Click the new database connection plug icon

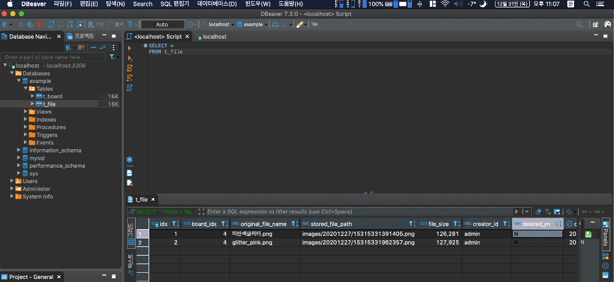coord(5,25)
